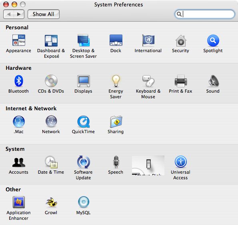Open Speech microphone icon
Image resolution: width=238 pixels, height=225 pixels.
point(116,162)
